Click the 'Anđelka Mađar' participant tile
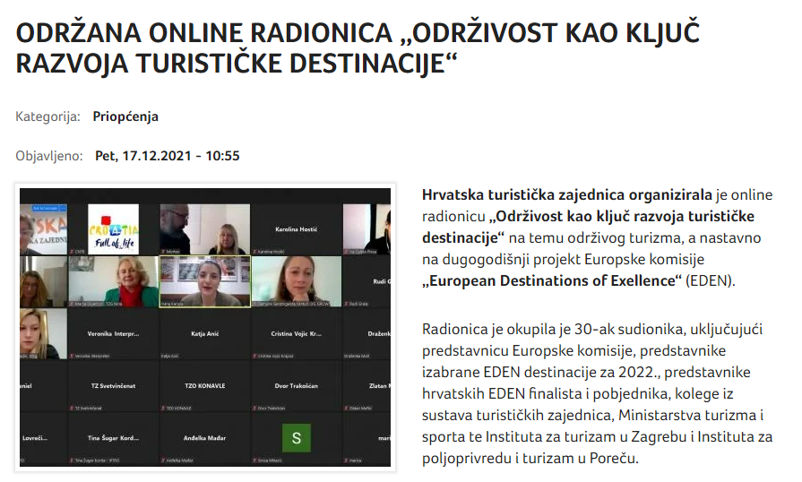The image size is (802, 482). coord(204,438)
